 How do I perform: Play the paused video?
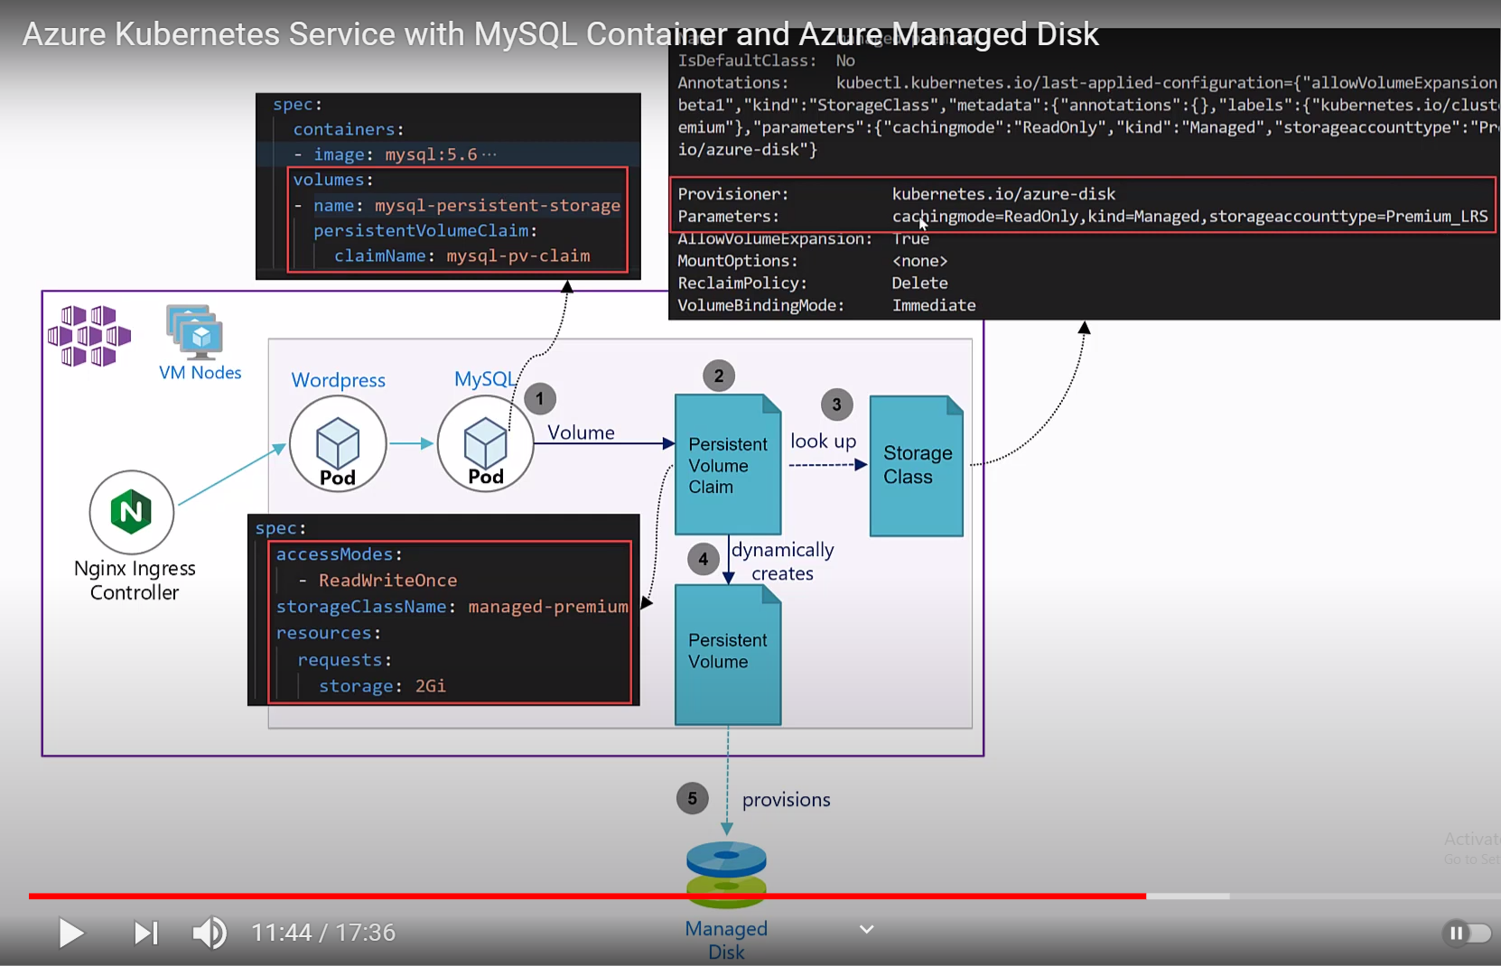pos(71,933)
